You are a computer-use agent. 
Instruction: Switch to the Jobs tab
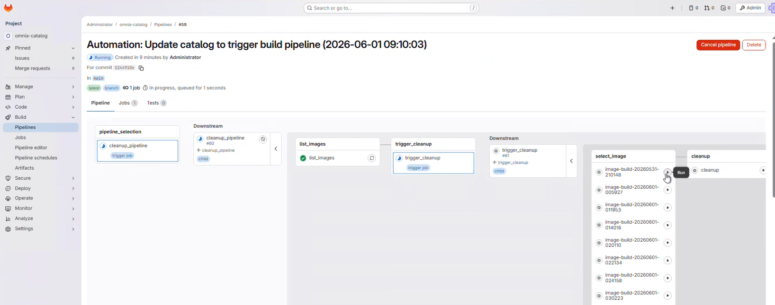128,103
